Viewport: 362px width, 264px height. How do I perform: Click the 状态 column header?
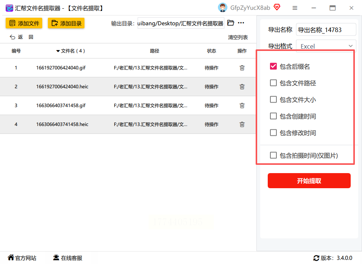(212, 51)
